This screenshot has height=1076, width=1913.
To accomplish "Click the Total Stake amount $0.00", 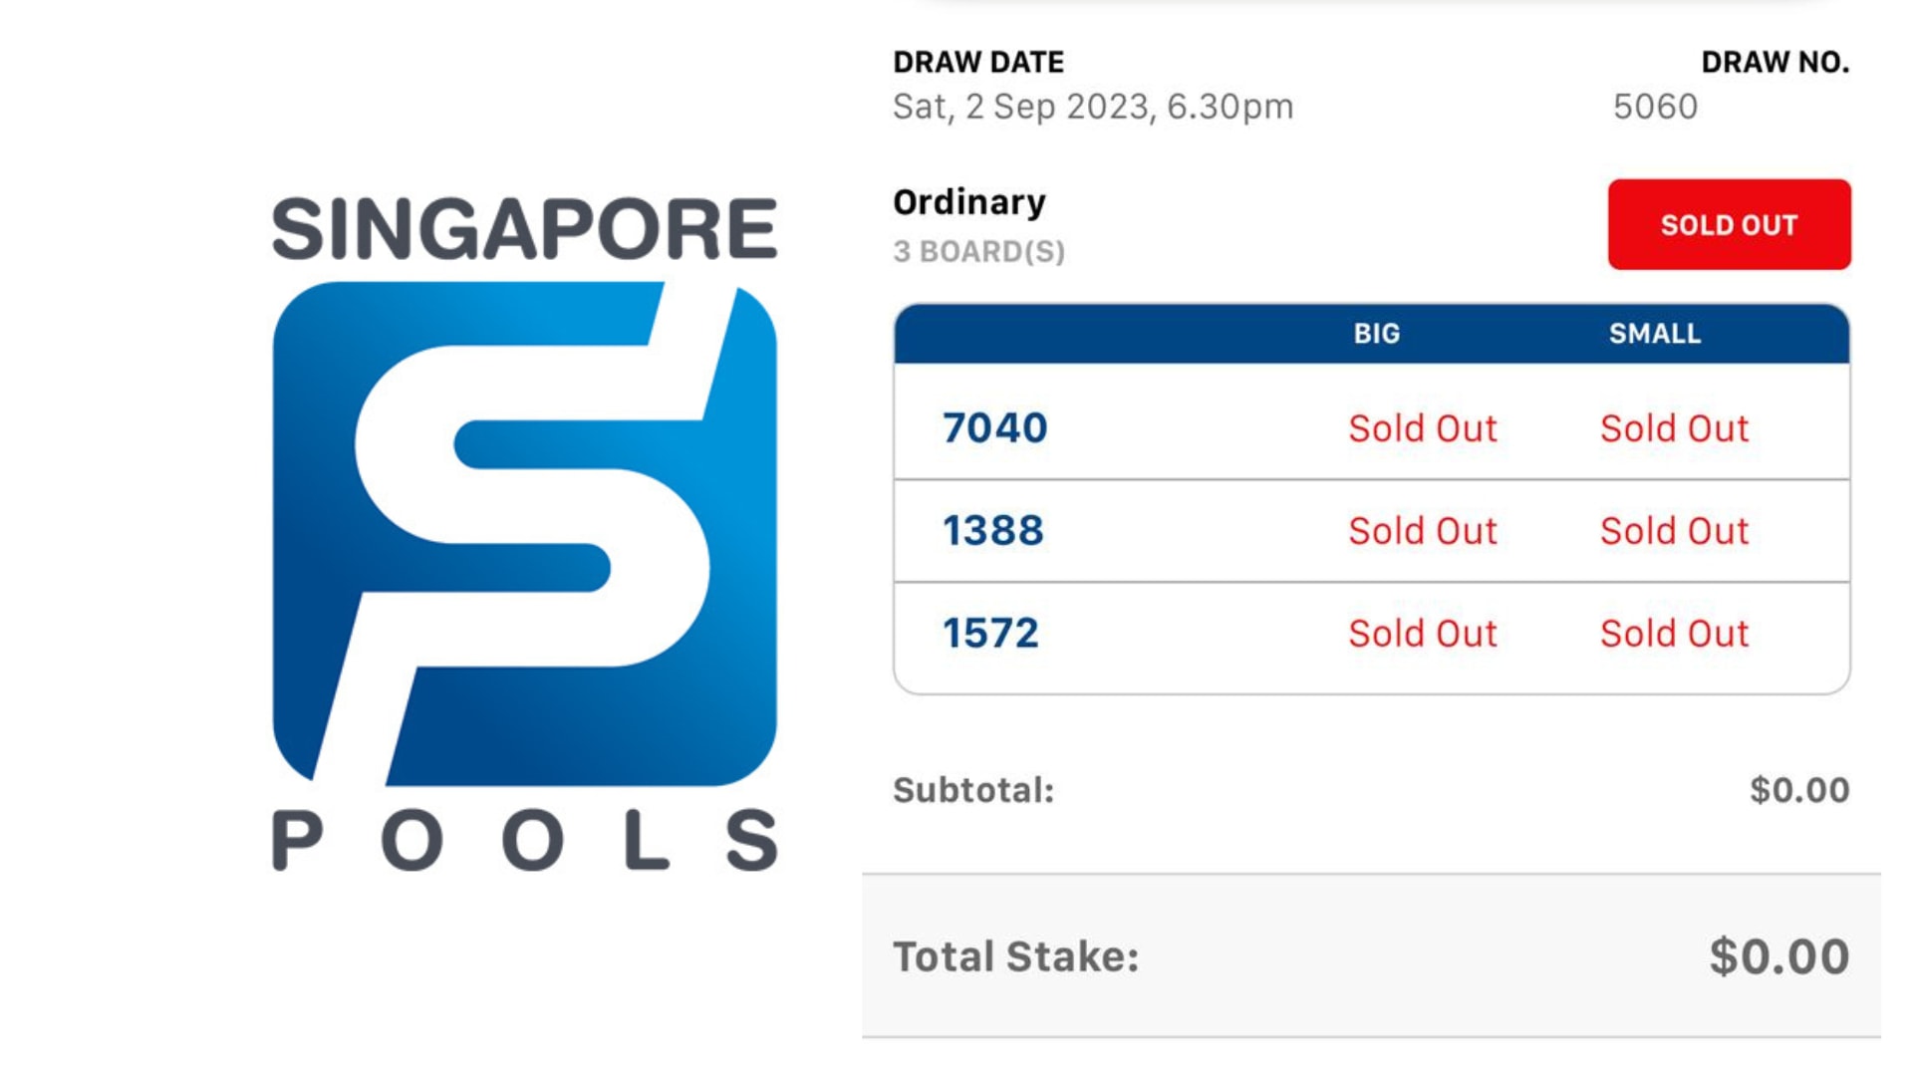I will 1779,956.
